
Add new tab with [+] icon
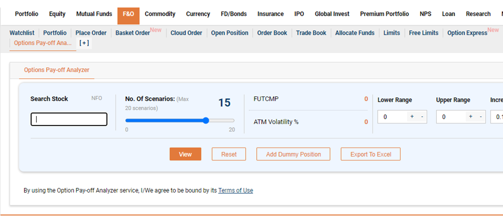tap(84, 43)
